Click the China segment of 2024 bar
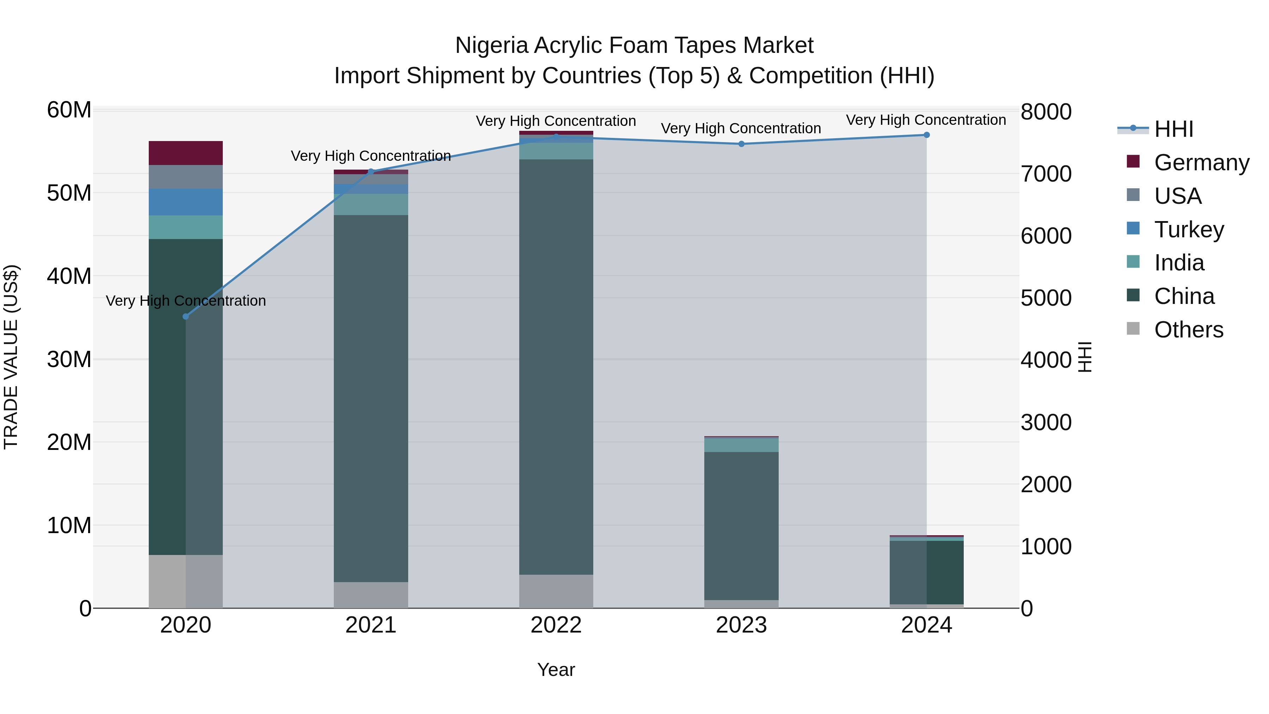The width and height of the screenshot is (1269, 714). click(x=927, y=573)
